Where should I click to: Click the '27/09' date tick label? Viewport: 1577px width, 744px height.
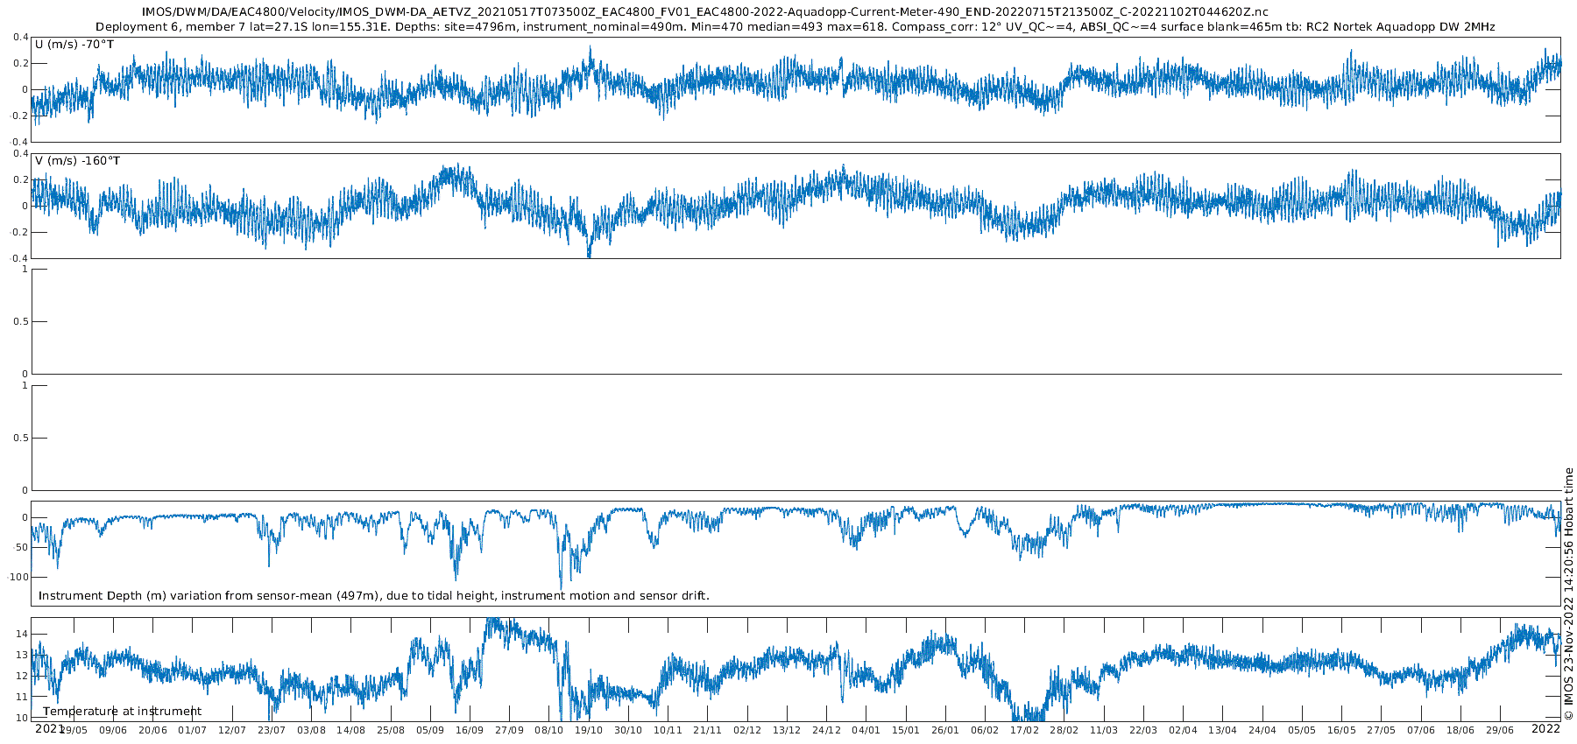click(x=509, y=730)
